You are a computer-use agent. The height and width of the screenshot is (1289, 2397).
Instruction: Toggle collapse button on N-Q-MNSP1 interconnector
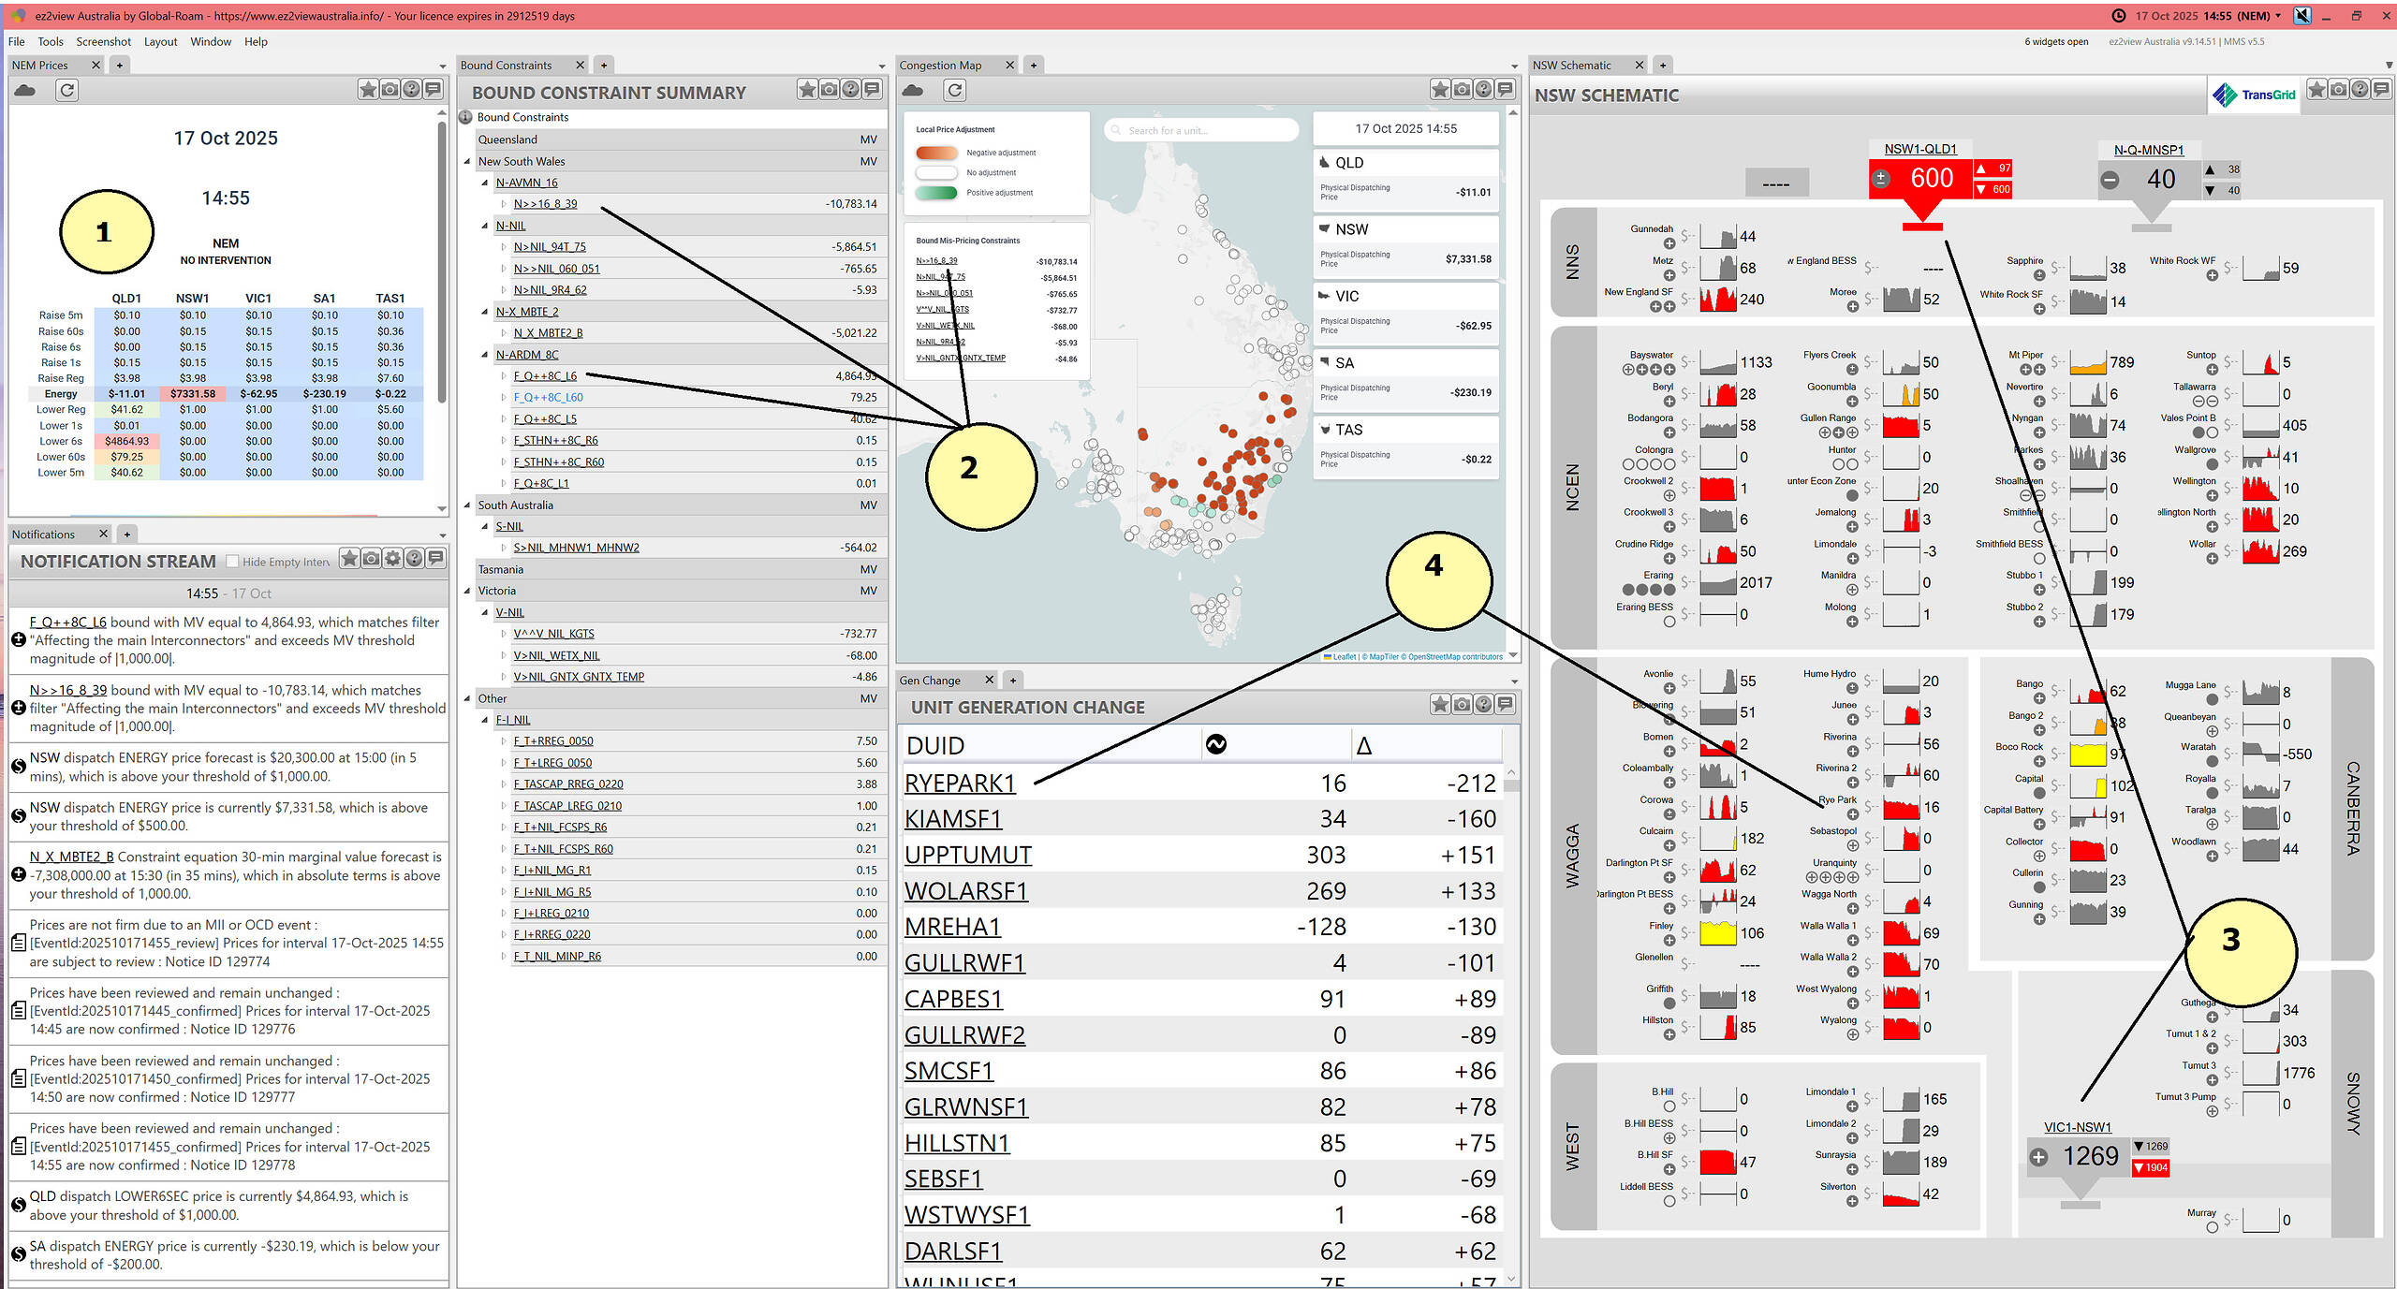[2110, 179]
